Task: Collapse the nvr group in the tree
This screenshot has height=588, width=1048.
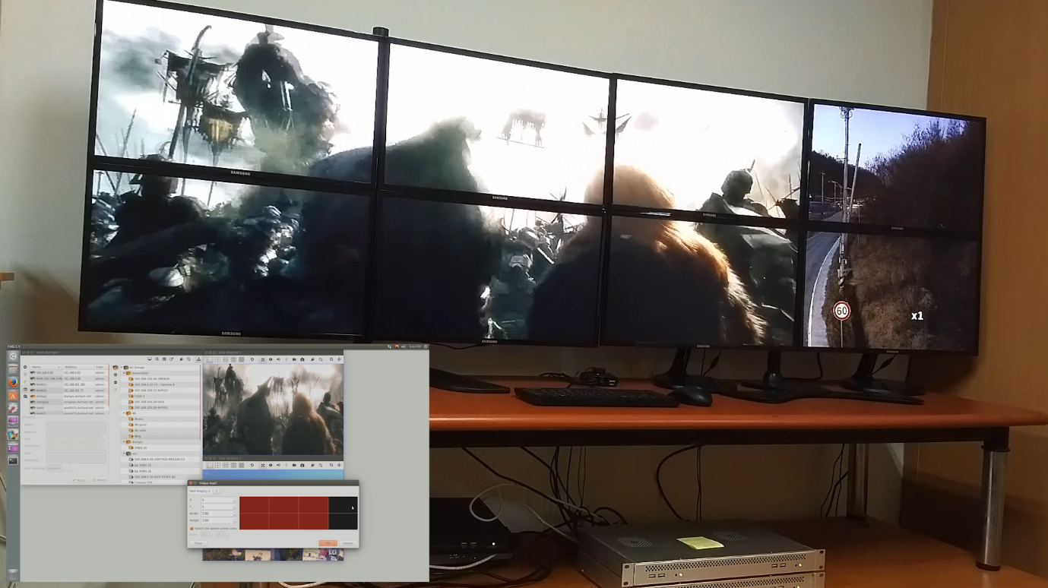Action: (124, 454)
